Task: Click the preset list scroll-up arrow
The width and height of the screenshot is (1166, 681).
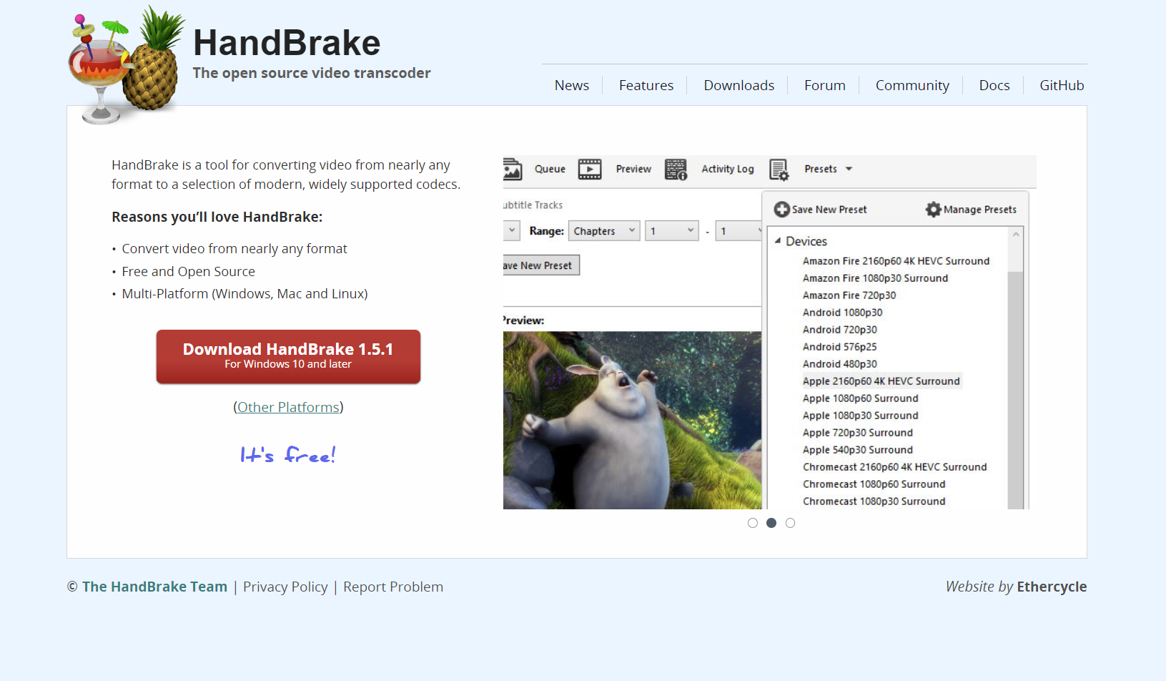Action: 1015,234
